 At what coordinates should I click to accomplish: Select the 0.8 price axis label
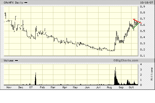(x=142, y=13)
